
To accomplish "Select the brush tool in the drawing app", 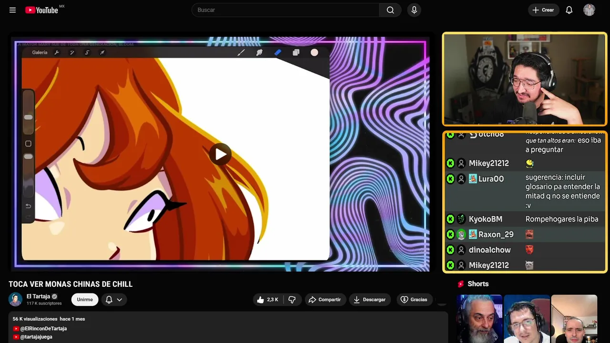I will click(x=241, y=52).
